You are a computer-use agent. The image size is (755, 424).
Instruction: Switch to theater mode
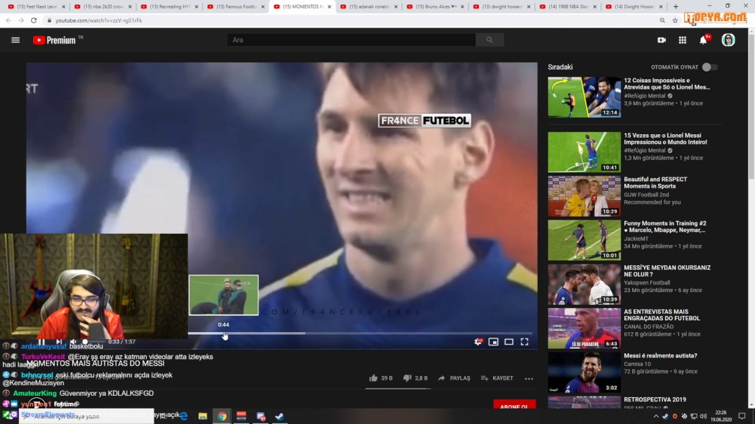click(508, 342)
